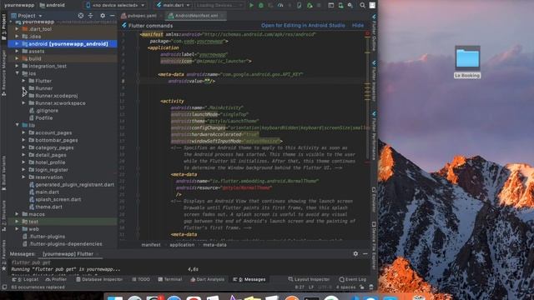The height and width of the screenshot is (300, 534).
Task: Open the Event Log tab
Action: 353,279
